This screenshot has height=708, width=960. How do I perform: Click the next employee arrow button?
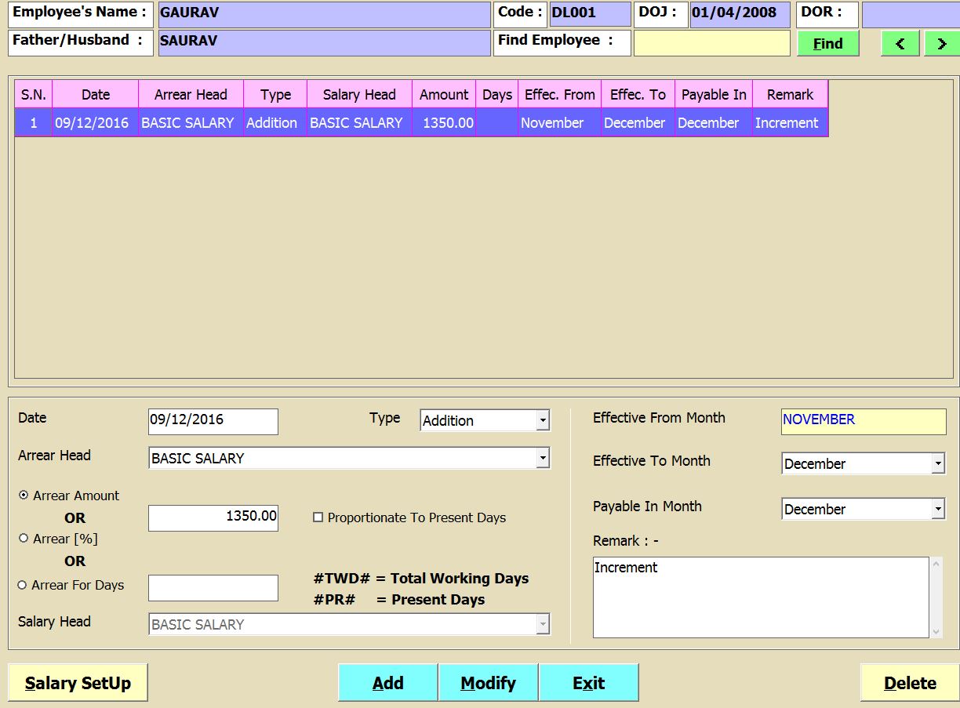point(941,44)
